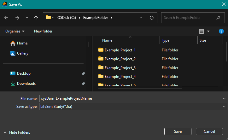The height and width of the screenshot is (140, 228).
Task: Click the Back navigation arrow
Action: click(x=6, y=18)
